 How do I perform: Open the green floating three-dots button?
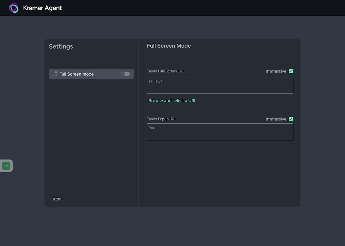[6, 166]
